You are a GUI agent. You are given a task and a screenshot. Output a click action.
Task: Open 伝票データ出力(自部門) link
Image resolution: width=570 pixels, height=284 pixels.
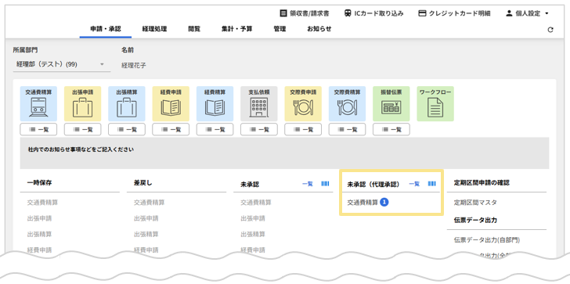(x=487, y=239)
